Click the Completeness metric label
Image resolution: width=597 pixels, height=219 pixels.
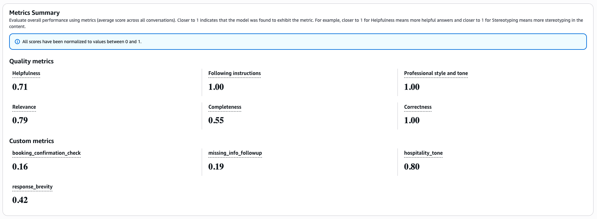[224, 107]
